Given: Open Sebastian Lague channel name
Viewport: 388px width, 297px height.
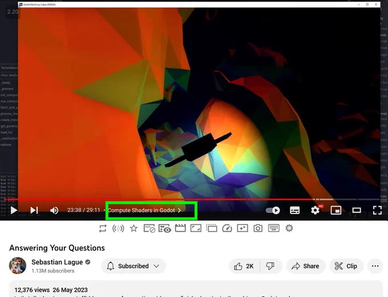Looking at the screenshot, I should point(57,262).
